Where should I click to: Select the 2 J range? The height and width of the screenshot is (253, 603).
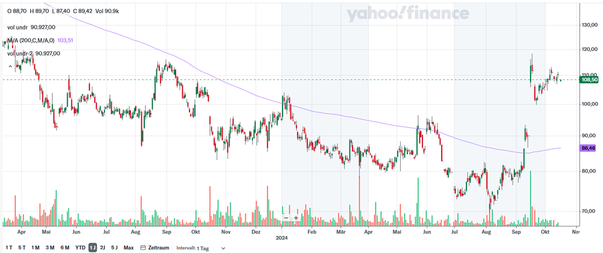coord(103,248)
